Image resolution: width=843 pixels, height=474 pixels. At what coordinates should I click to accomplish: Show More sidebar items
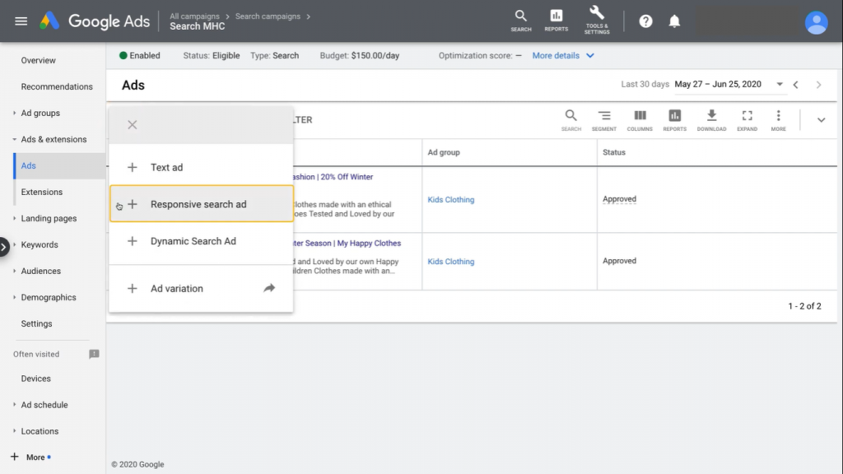pos(30,458)
